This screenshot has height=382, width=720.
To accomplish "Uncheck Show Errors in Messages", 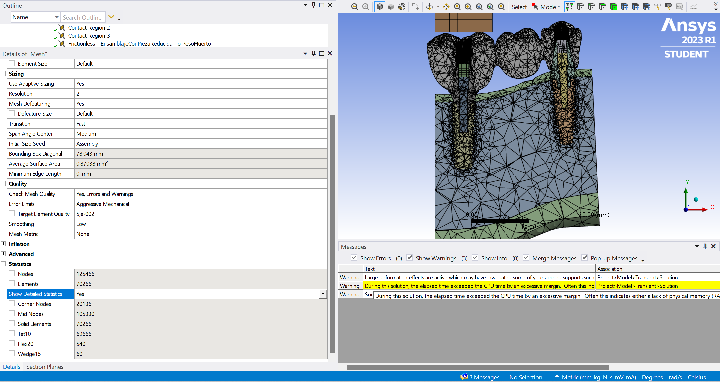I will pos(354,258).
